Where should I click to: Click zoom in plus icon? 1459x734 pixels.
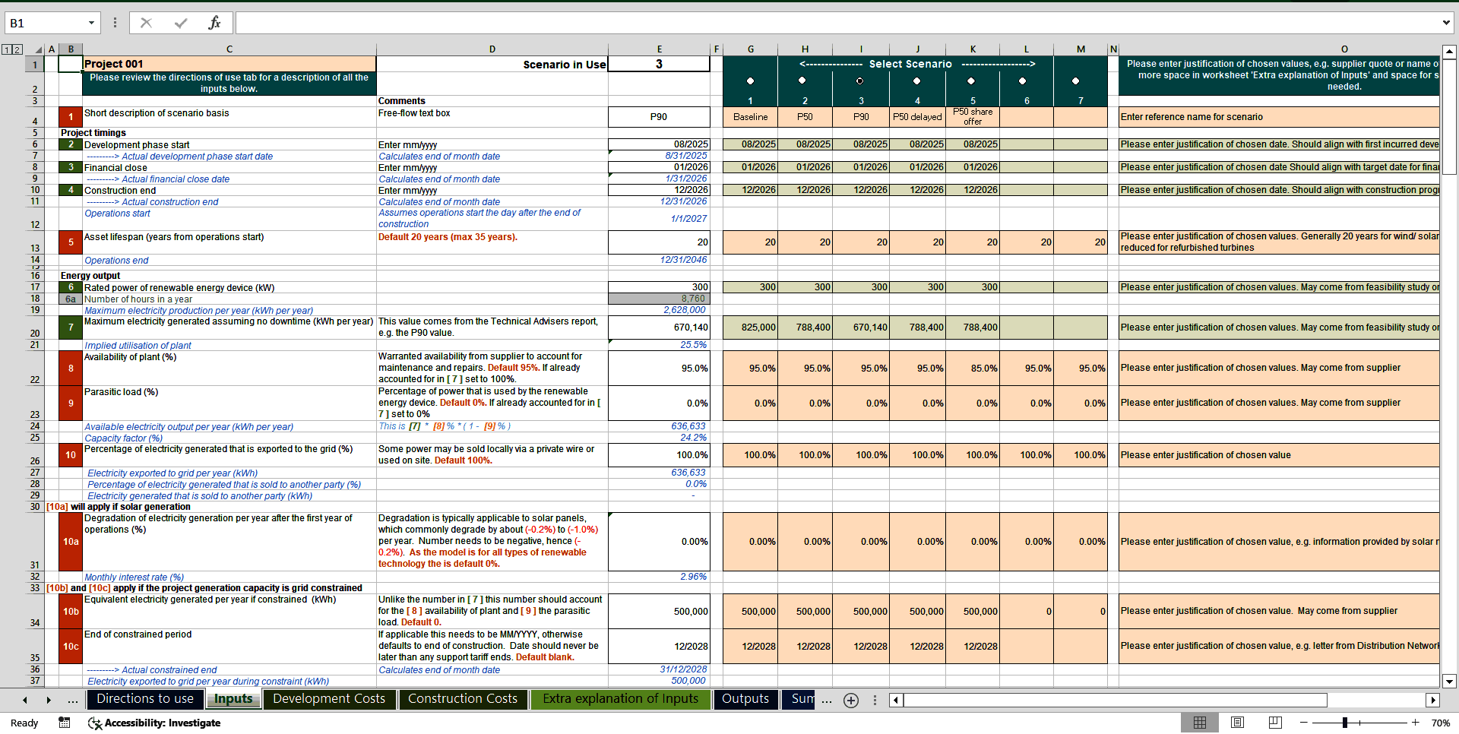click(1416, 723)
